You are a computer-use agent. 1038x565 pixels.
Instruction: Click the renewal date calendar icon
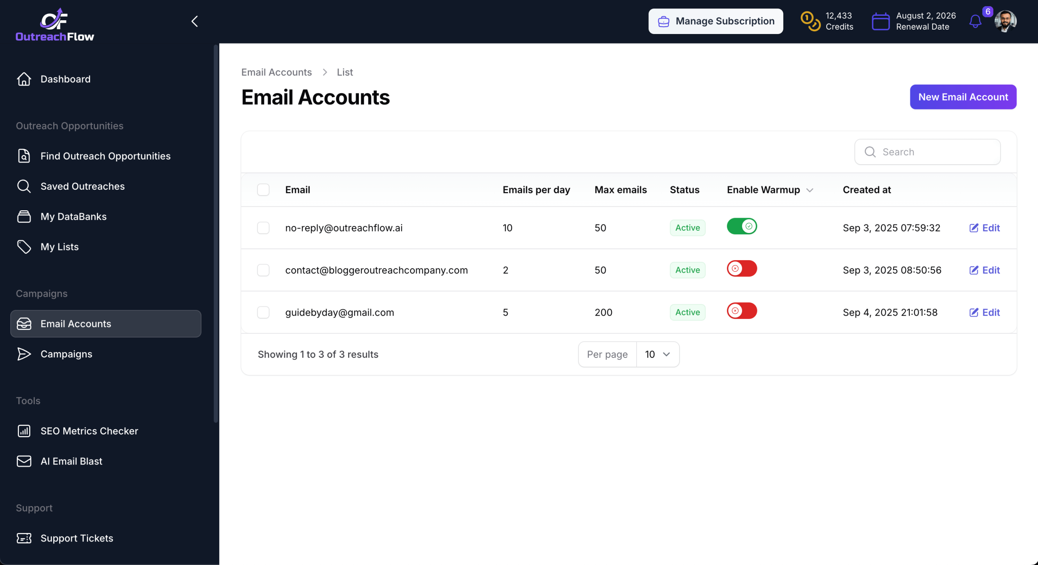click(880, 21)
